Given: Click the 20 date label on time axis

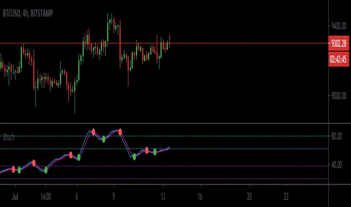Looking at the screenshot, I should coord(249,197).
